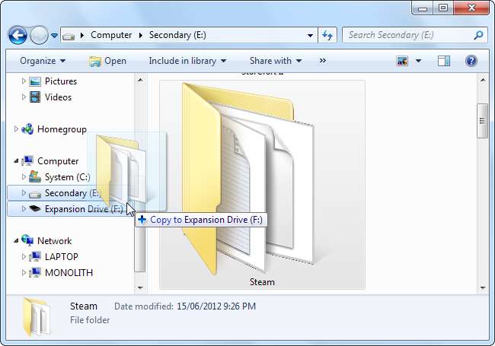
Task: Click the Open toolbar button
Action: (108, 61)
